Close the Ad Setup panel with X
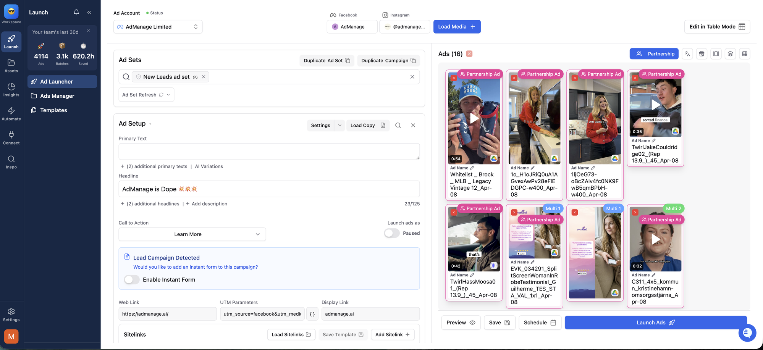The image size is (763, 350). pyautogui.click(x=413, y=125)
